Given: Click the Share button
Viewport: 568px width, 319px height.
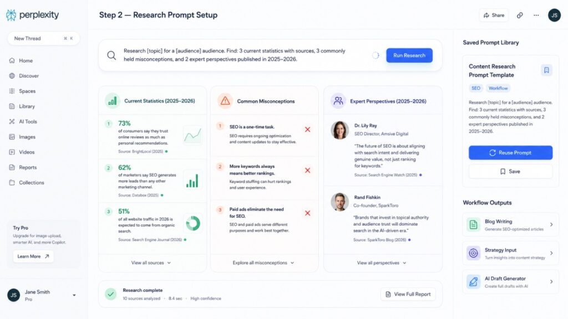Looking at the screenshot, I should (494, 15).
